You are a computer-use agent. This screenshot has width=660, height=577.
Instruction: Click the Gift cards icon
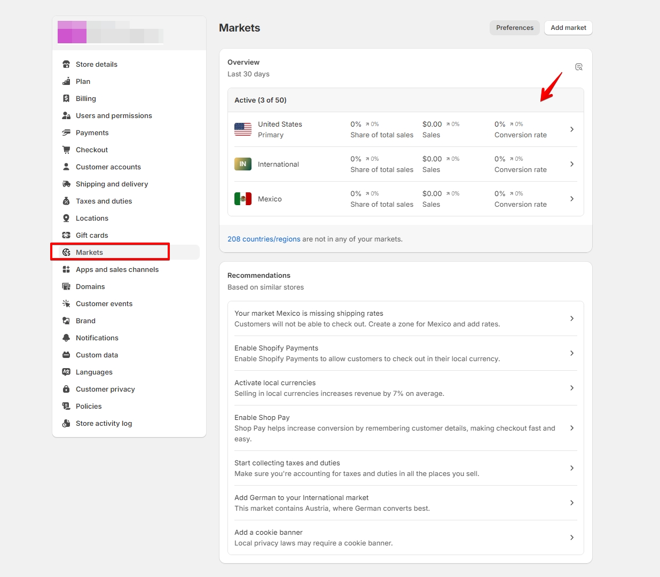[66, 235]
